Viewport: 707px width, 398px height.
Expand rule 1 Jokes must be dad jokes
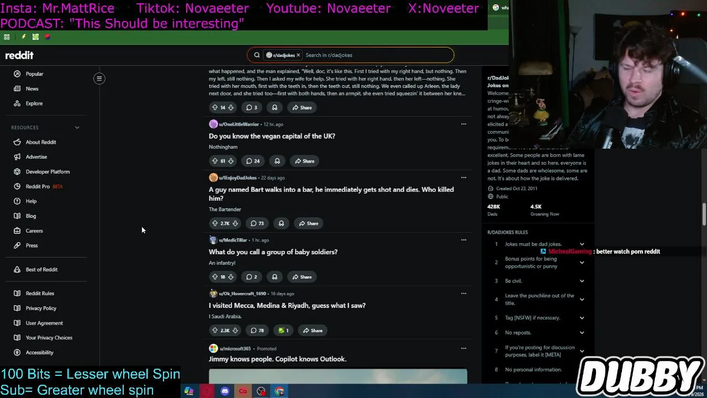pyautogui.click(x=582, y=244)
